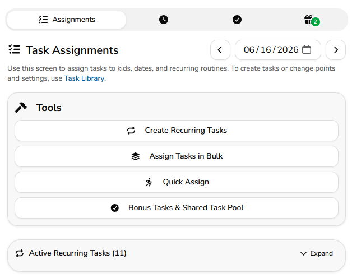Click the hammer icon beside Tools

pos(21,108)
